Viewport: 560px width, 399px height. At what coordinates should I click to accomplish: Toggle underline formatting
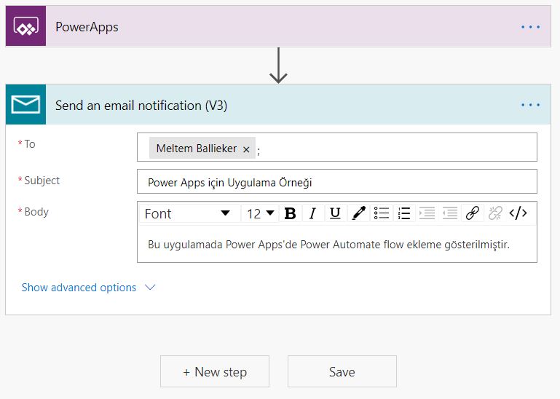tap(335, 213)
